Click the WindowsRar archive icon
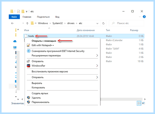 (x=28, y=66)
